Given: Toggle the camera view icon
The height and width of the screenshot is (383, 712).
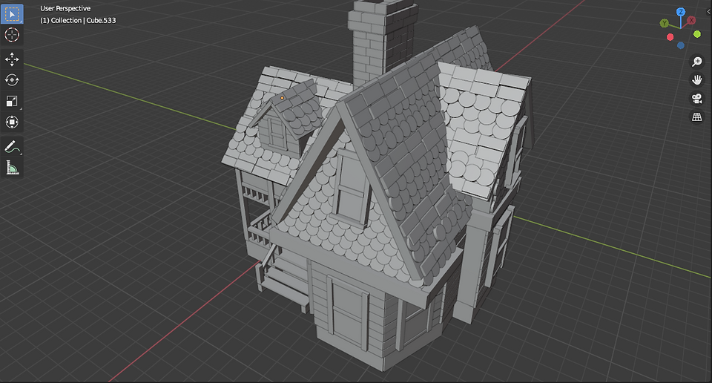Looking at the screenshot, I should click(x=696, y=98).
